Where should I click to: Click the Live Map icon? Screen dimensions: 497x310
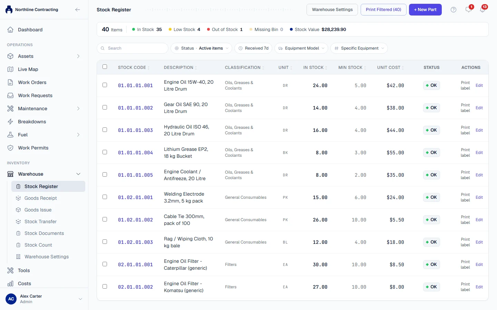pyautogui.click(x=10, y=69)
